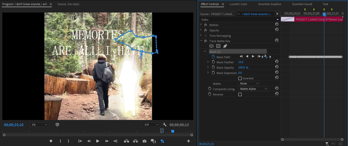Toggle animation stopwatch for Mask Opacity
348x146 pixels.
point(213,67)
